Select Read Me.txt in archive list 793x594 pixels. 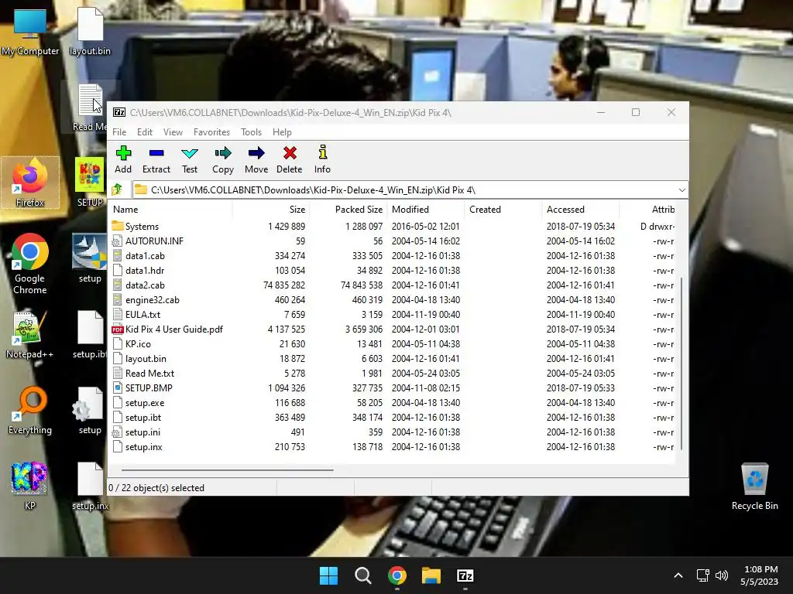click(393, 373)
